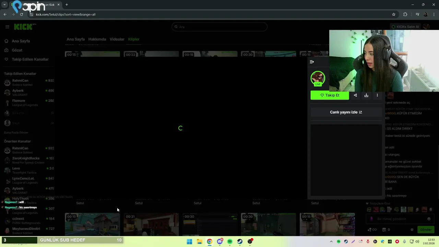Click KICKs Satın Al button
439x247 pixels.
(x=405, y=27)
